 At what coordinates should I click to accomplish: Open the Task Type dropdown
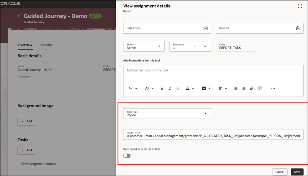click(206, 113)
